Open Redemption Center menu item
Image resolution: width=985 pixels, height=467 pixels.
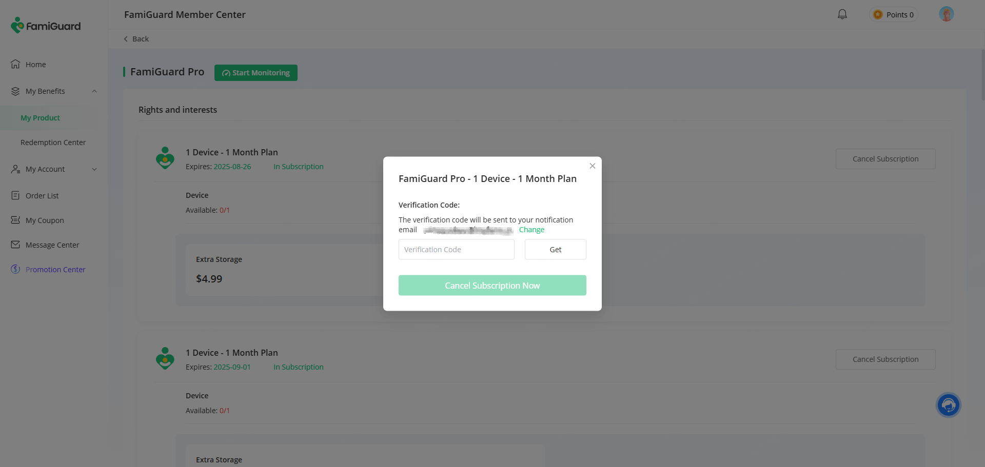coord(53,143)
